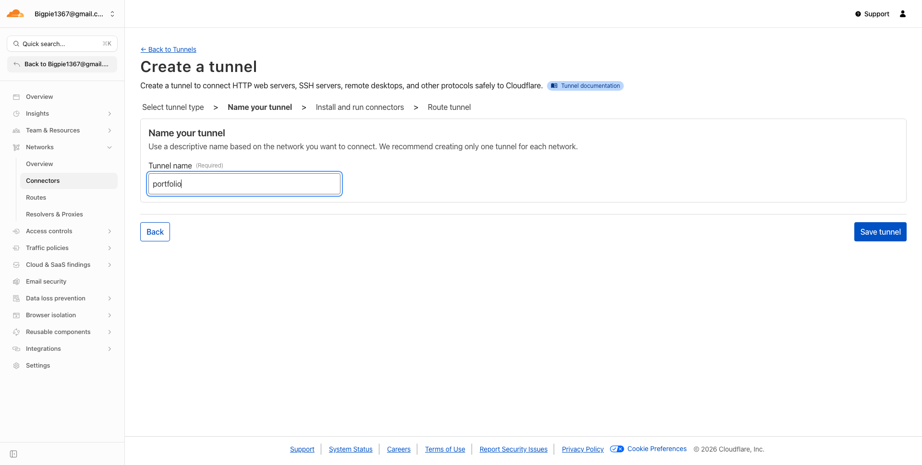Open the account switcher dropdown

pyautogui.click(x=112, y=14)
